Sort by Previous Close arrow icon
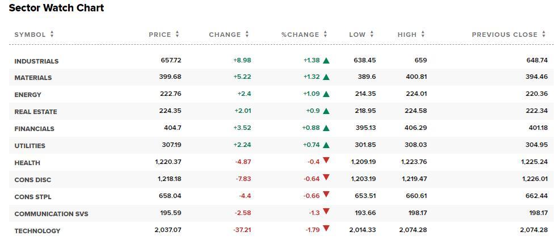Image resolution: width=556 pixels, height=240 pixels. tap(544, 35)
